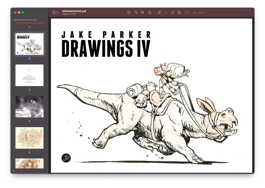Click the red close window button
The width and height of the screenshot is (265, 188).
15,12
